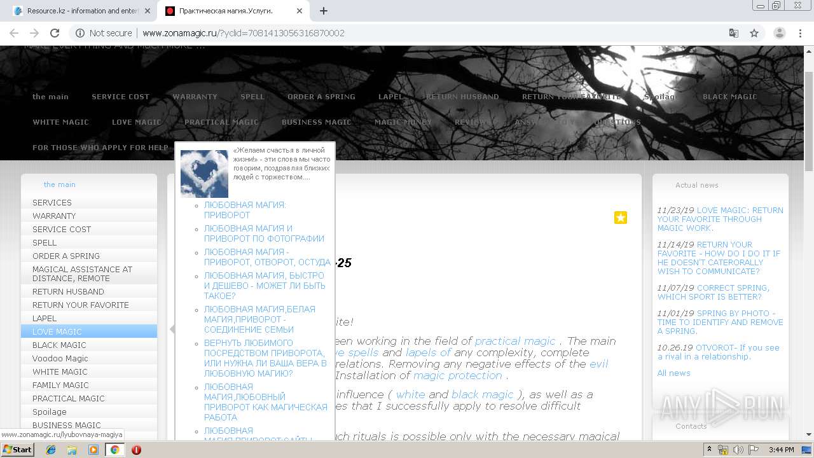Go back using the browser back arrow
This screenshot has height=458, width=814.
(x=14, y=33)
